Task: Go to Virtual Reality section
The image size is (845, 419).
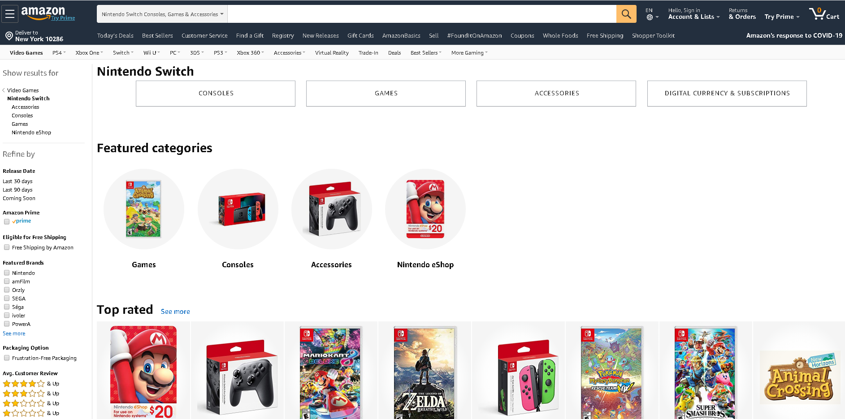Action: pyautogui.click(x=332, y=53)
